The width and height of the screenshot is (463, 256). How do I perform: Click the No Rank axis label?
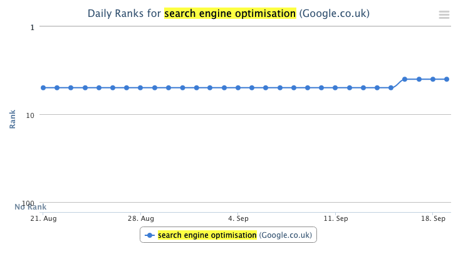(31, 207)
